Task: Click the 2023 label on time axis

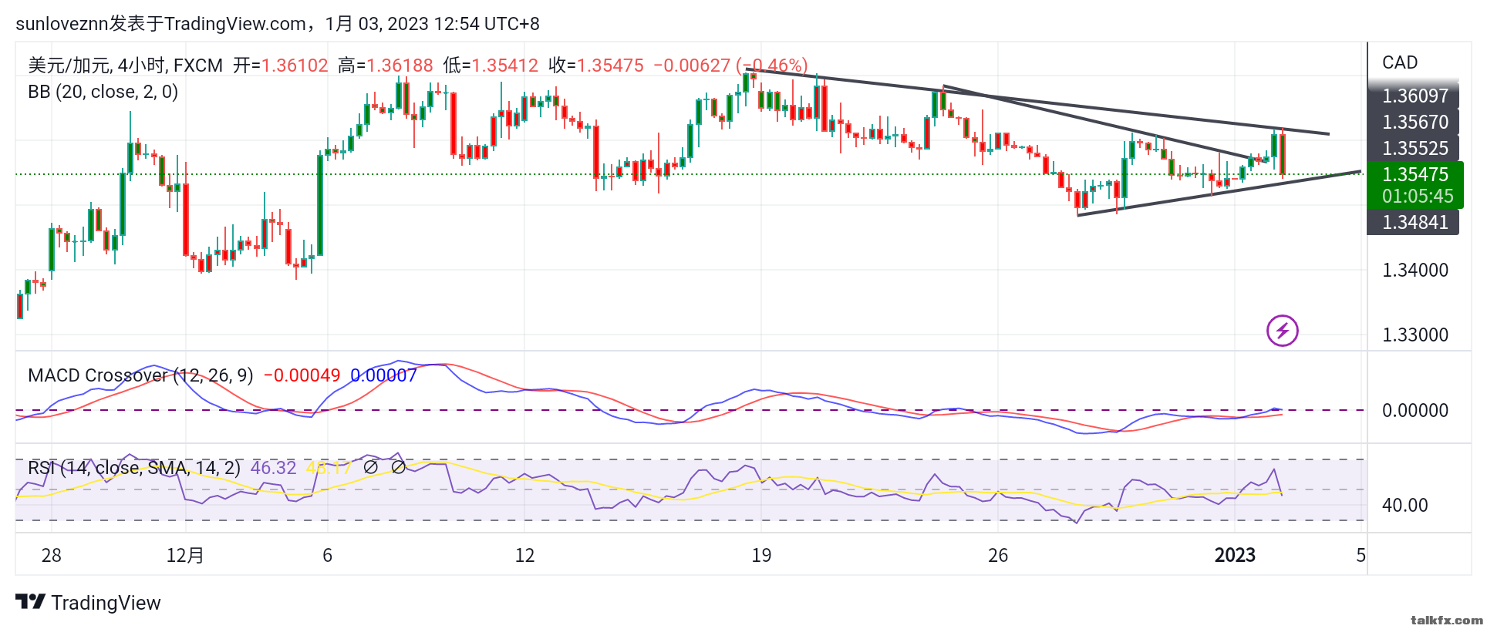Action: [x=1235, y=556]
